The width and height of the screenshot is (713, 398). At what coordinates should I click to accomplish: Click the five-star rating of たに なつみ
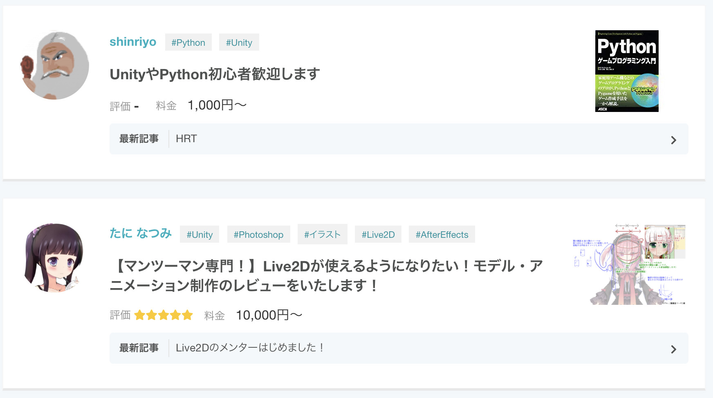(164, 315)
